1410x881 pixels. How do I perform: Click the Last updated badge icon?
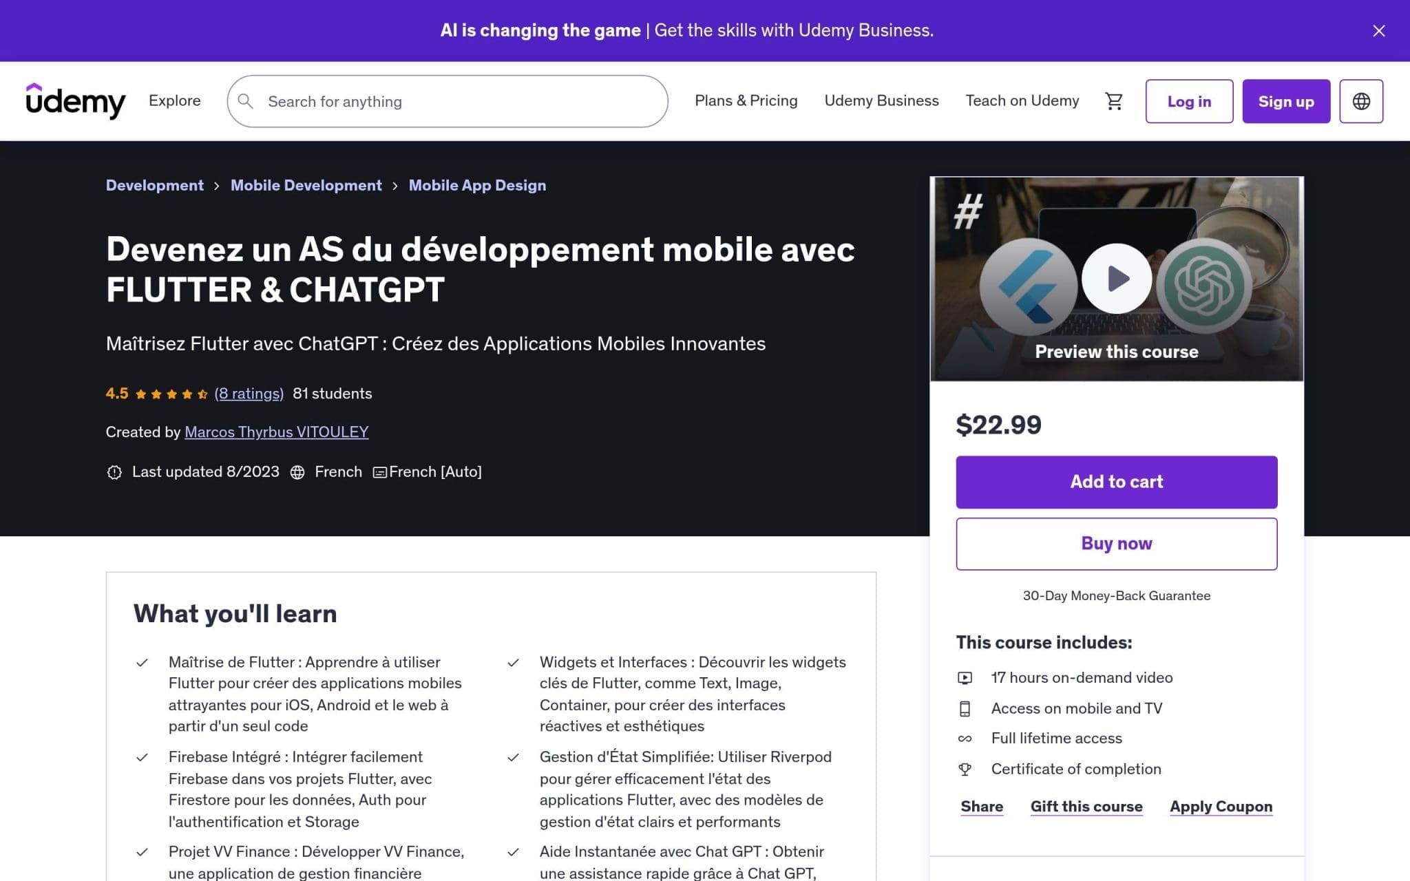pos(114,472)
